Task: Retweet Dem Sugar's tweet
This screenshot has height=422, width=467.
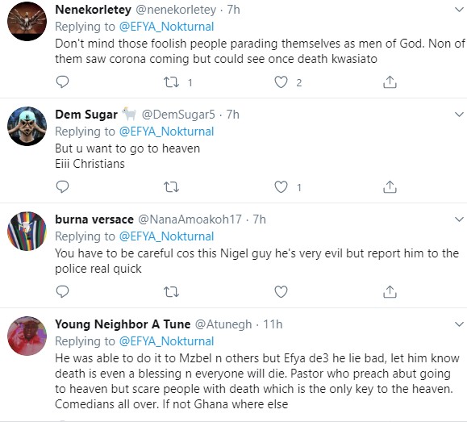Action: [172, 187]
